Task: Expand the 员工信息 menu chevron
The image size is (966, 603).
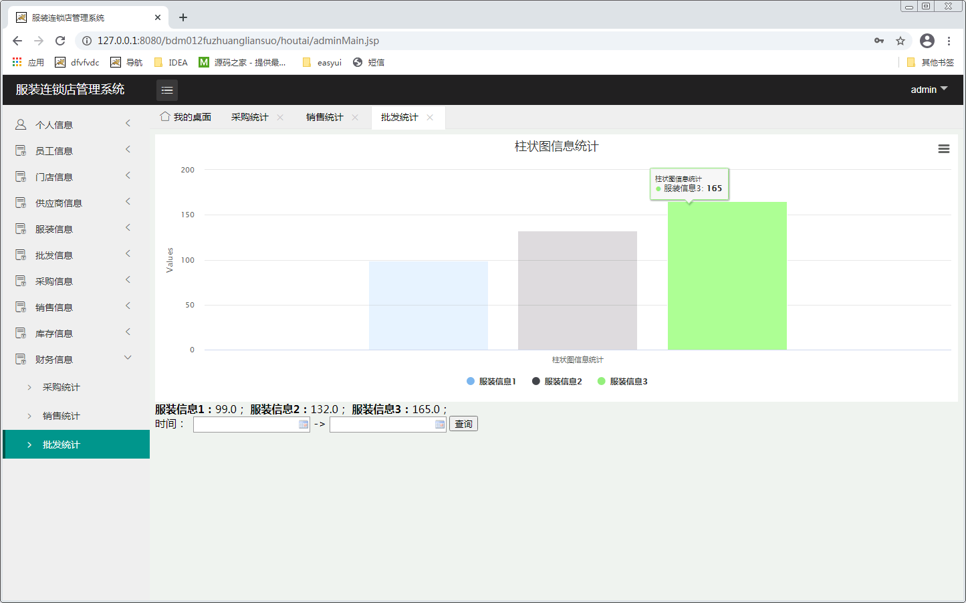Action: (128, 149)
